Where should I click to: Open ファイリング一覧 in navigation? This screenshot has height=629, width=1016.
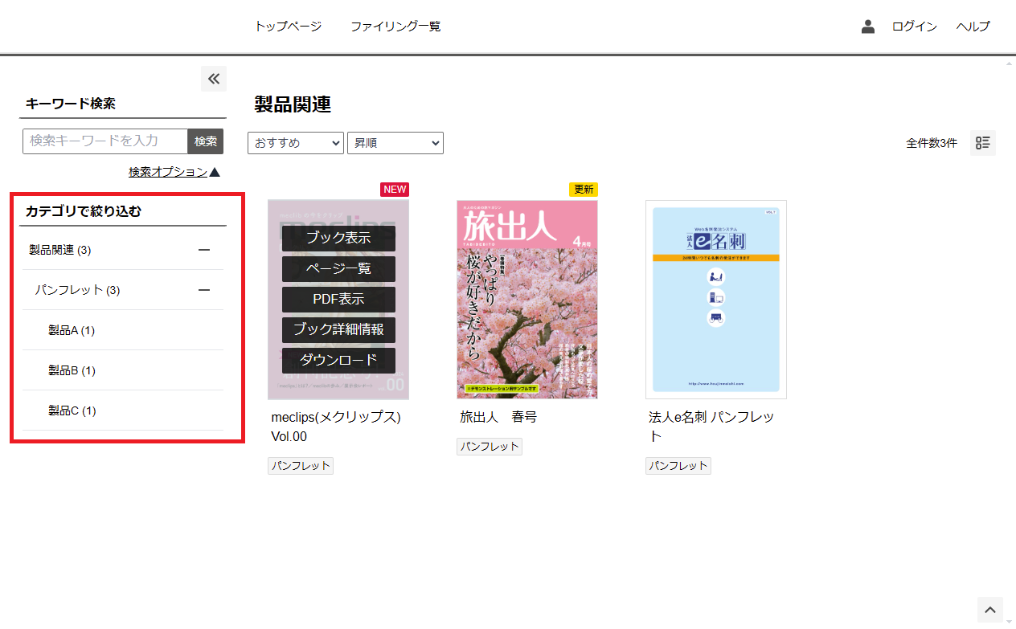(395, 27)
